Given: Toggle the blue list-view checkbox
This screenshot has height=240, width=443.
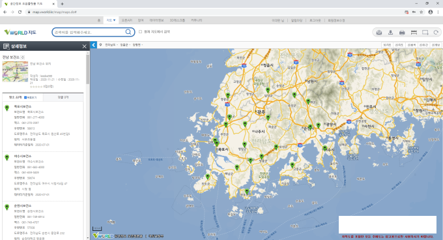Looking at the screenshot, I should 25,97.
